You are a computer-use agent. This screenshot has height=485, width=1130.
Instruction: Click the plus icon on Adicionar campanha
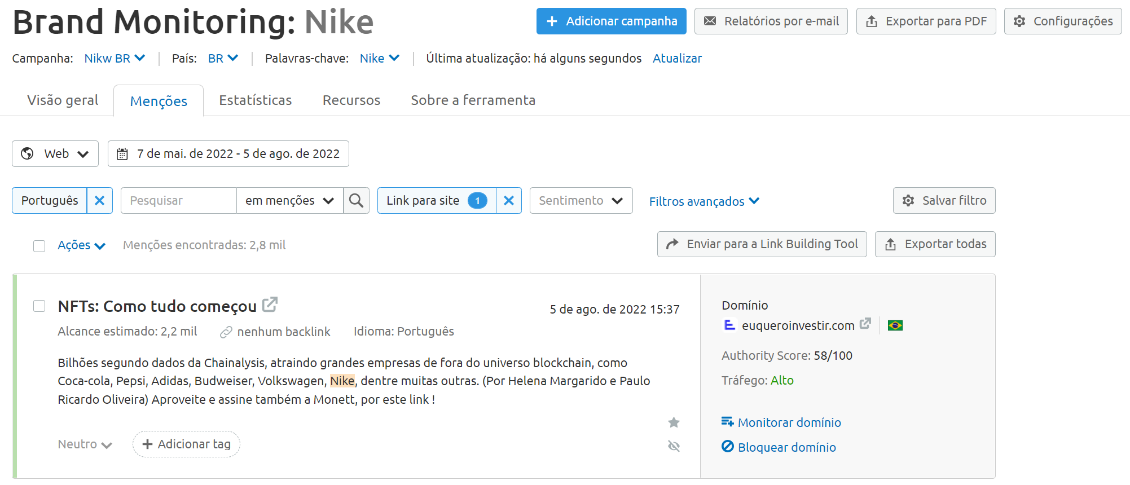point(552,21)
